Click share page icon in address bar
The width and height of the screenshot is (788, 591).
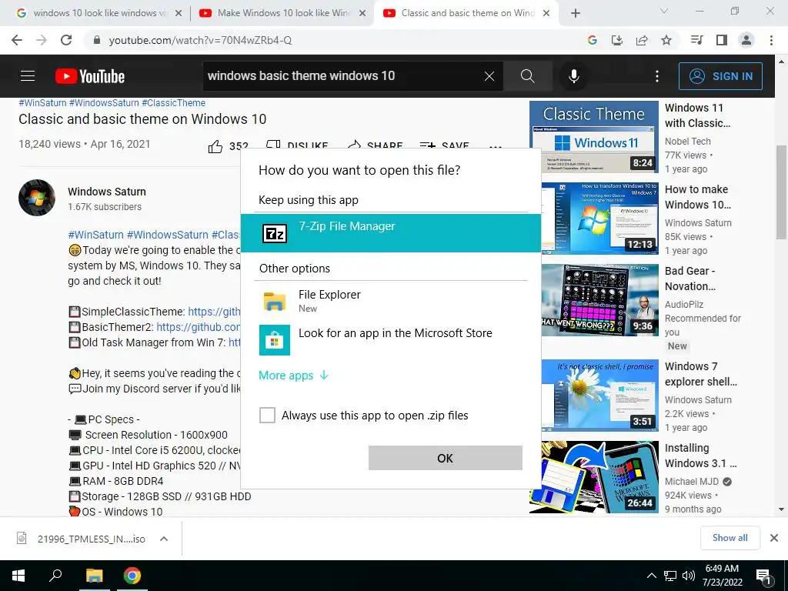(642, 40)
